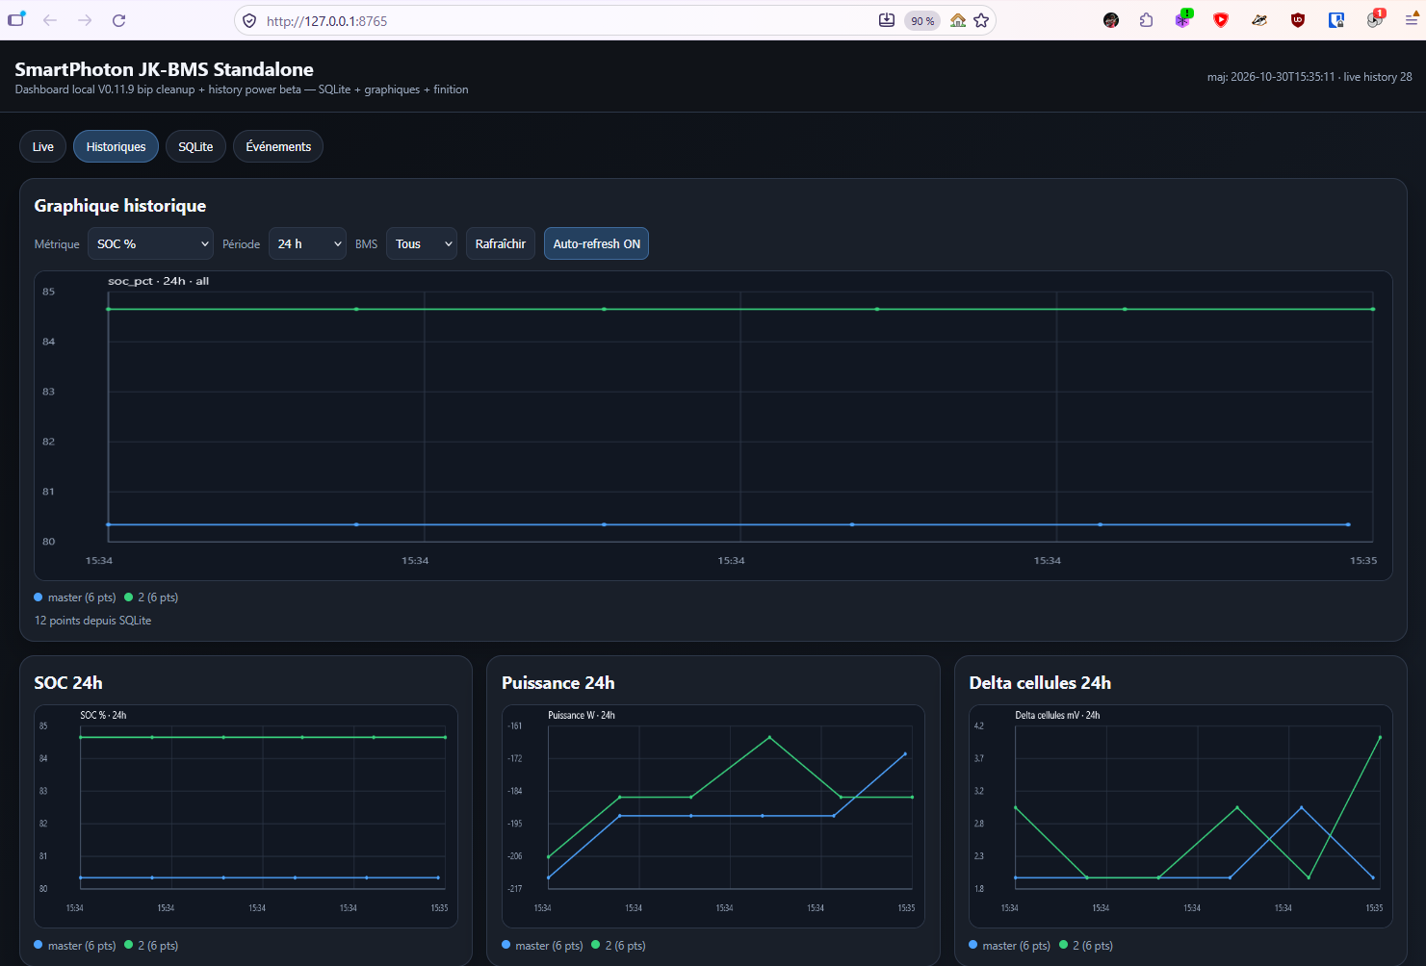Image resolution: width=1426 pixels, height=966 pixels.
Task: Click master legend under Puissance 24h chart
Action: tap(542, 946)
